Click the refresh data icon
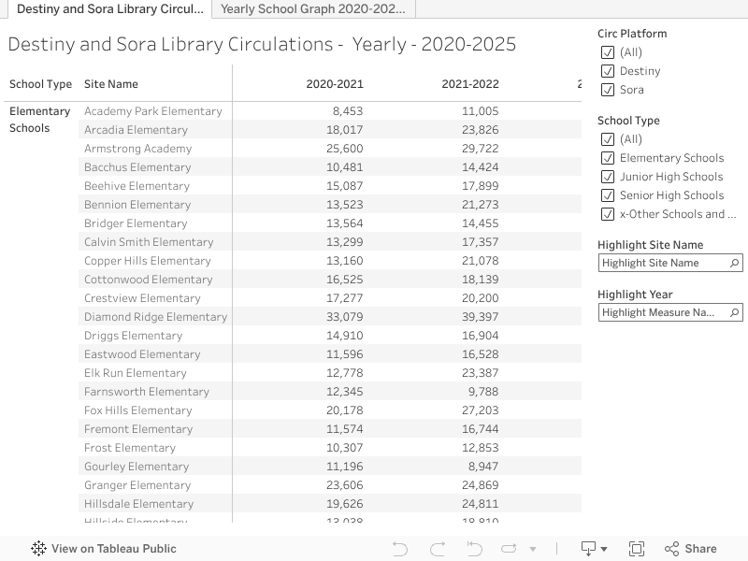748x561 pixels. (x=510, y=549)
